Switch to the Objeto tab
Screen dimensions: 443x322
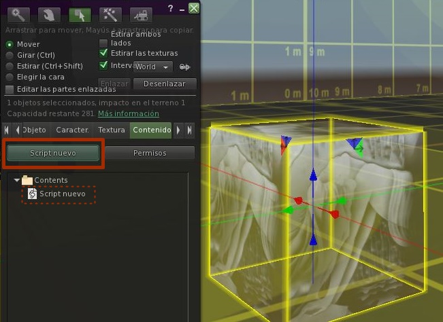tap(34, 130)
